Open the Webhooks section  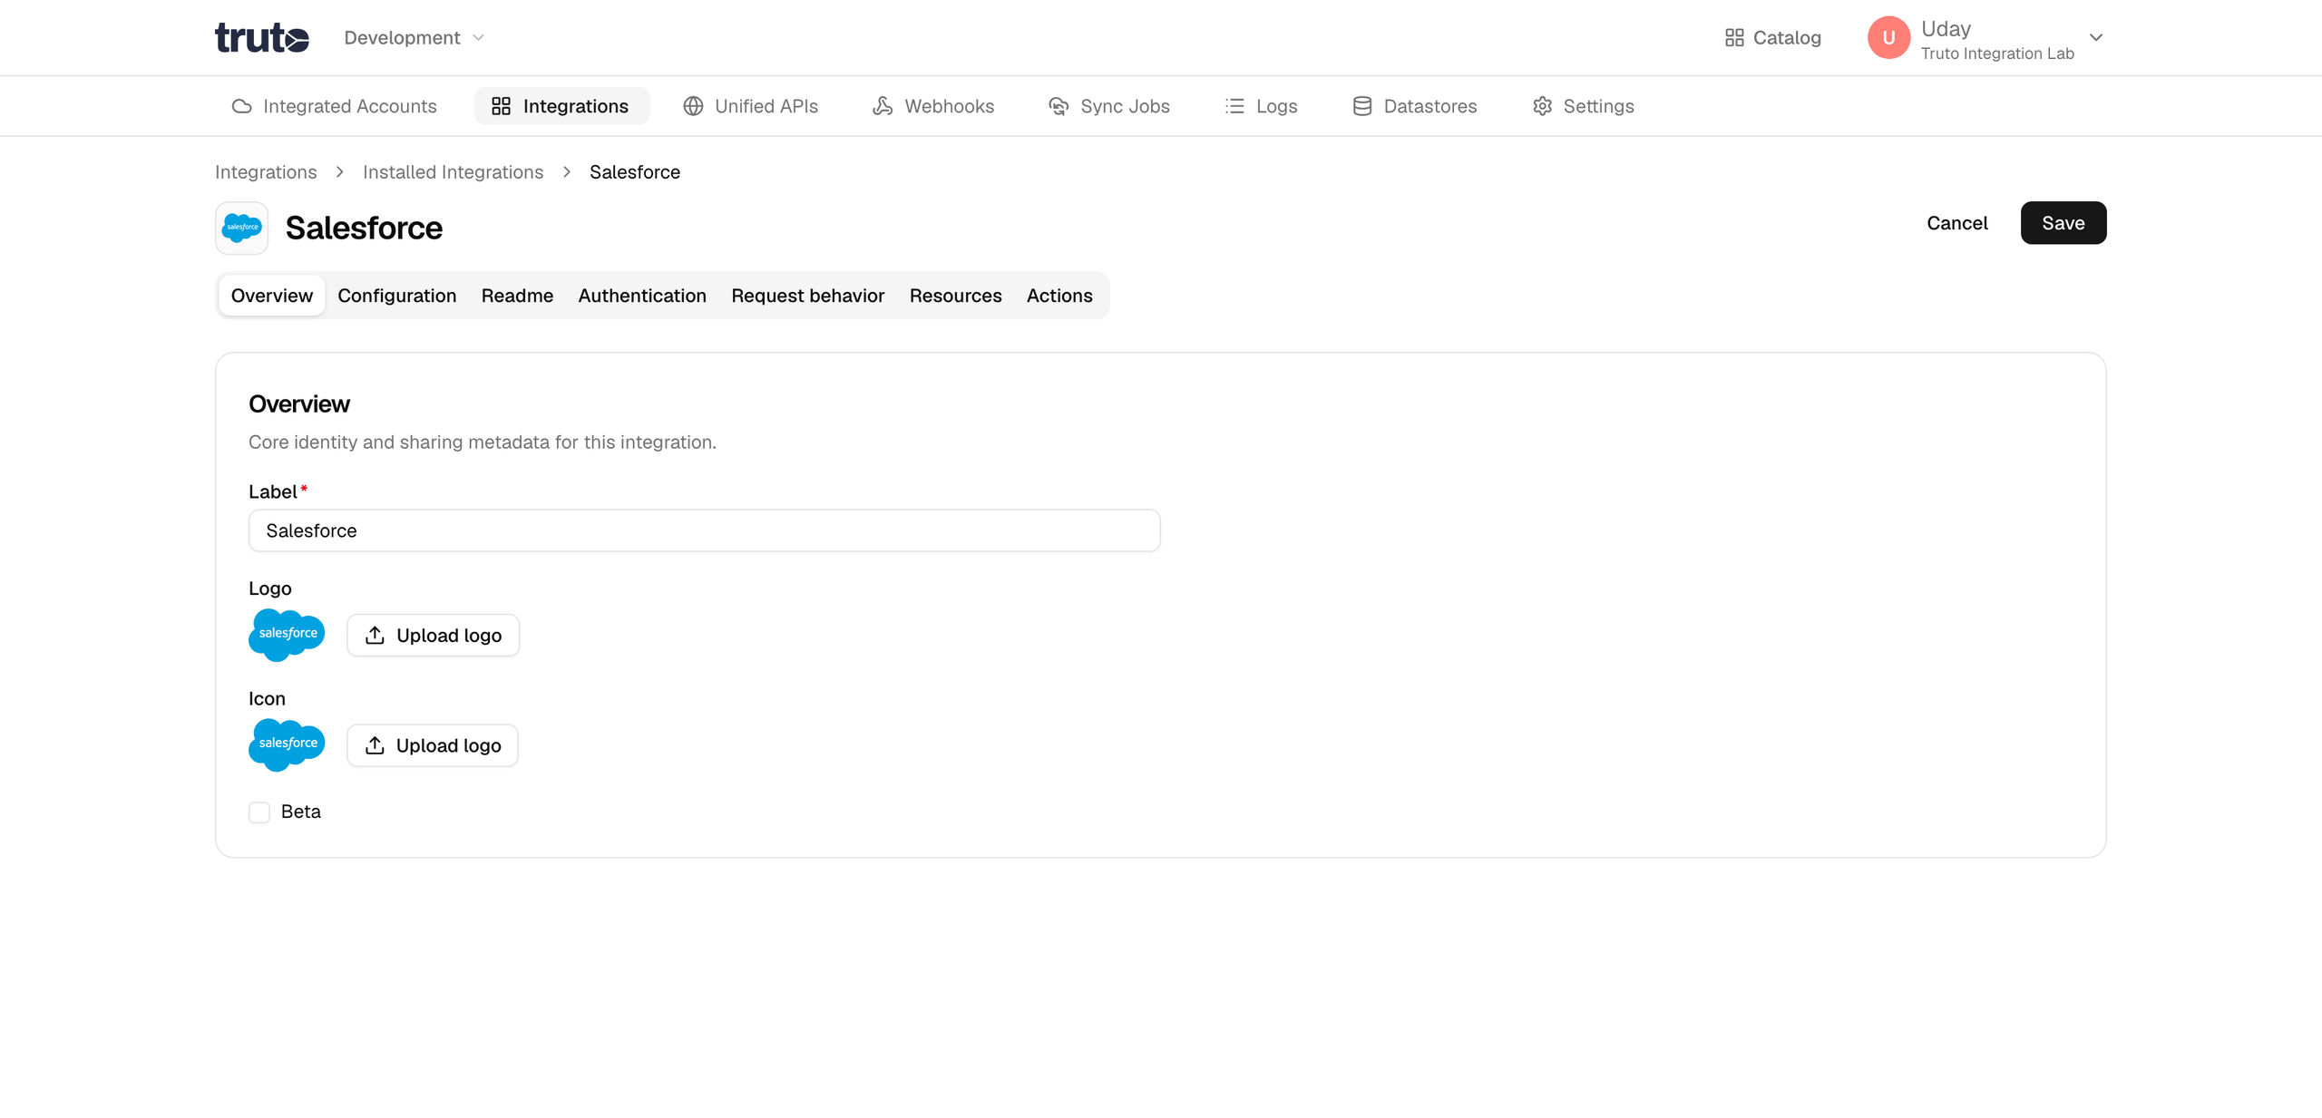(x=933, y=106)
